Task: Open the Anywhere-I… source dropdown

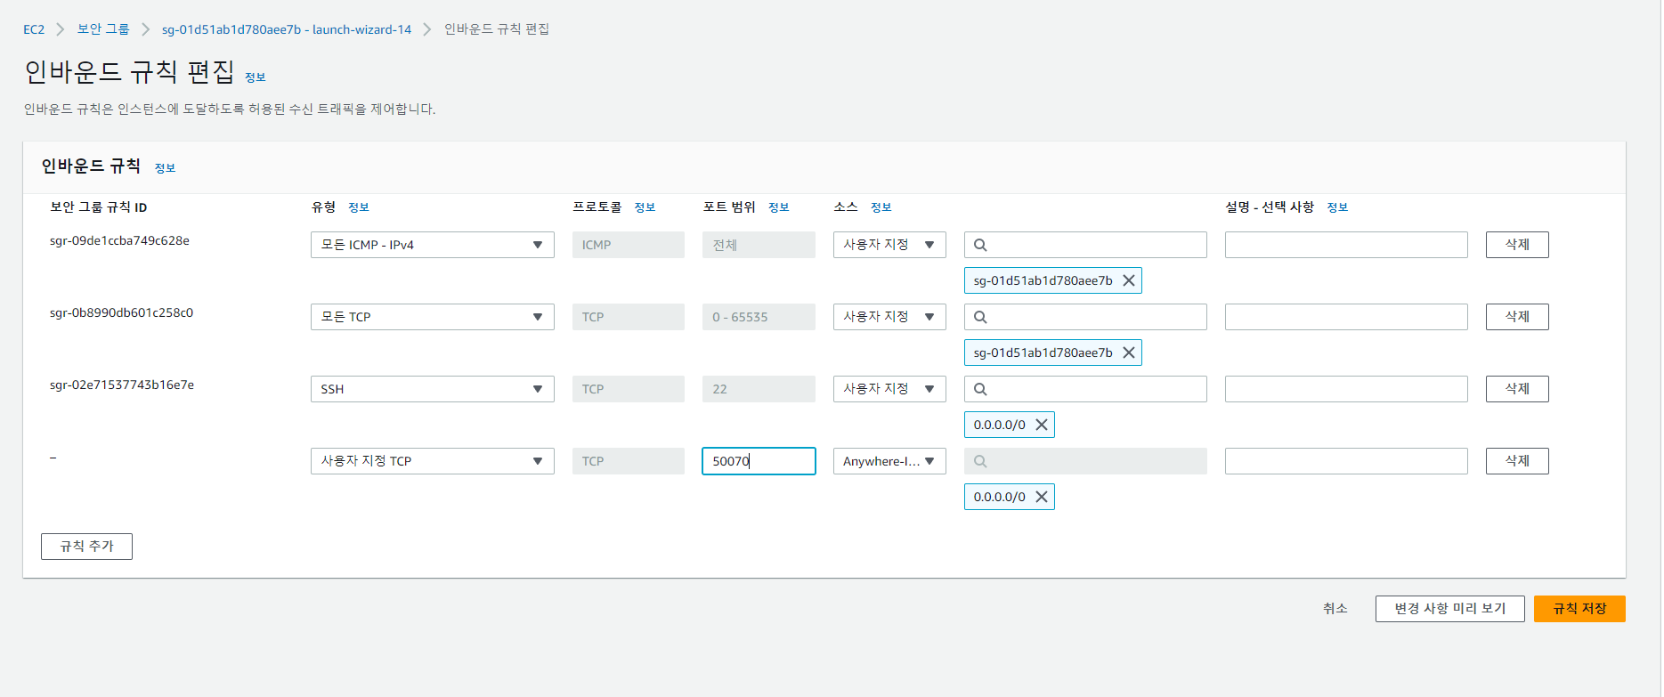Action: [x=889, y=461]
